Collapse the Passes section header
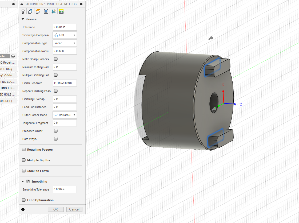Viewport: 299px width, 223px height. [23, 19]
